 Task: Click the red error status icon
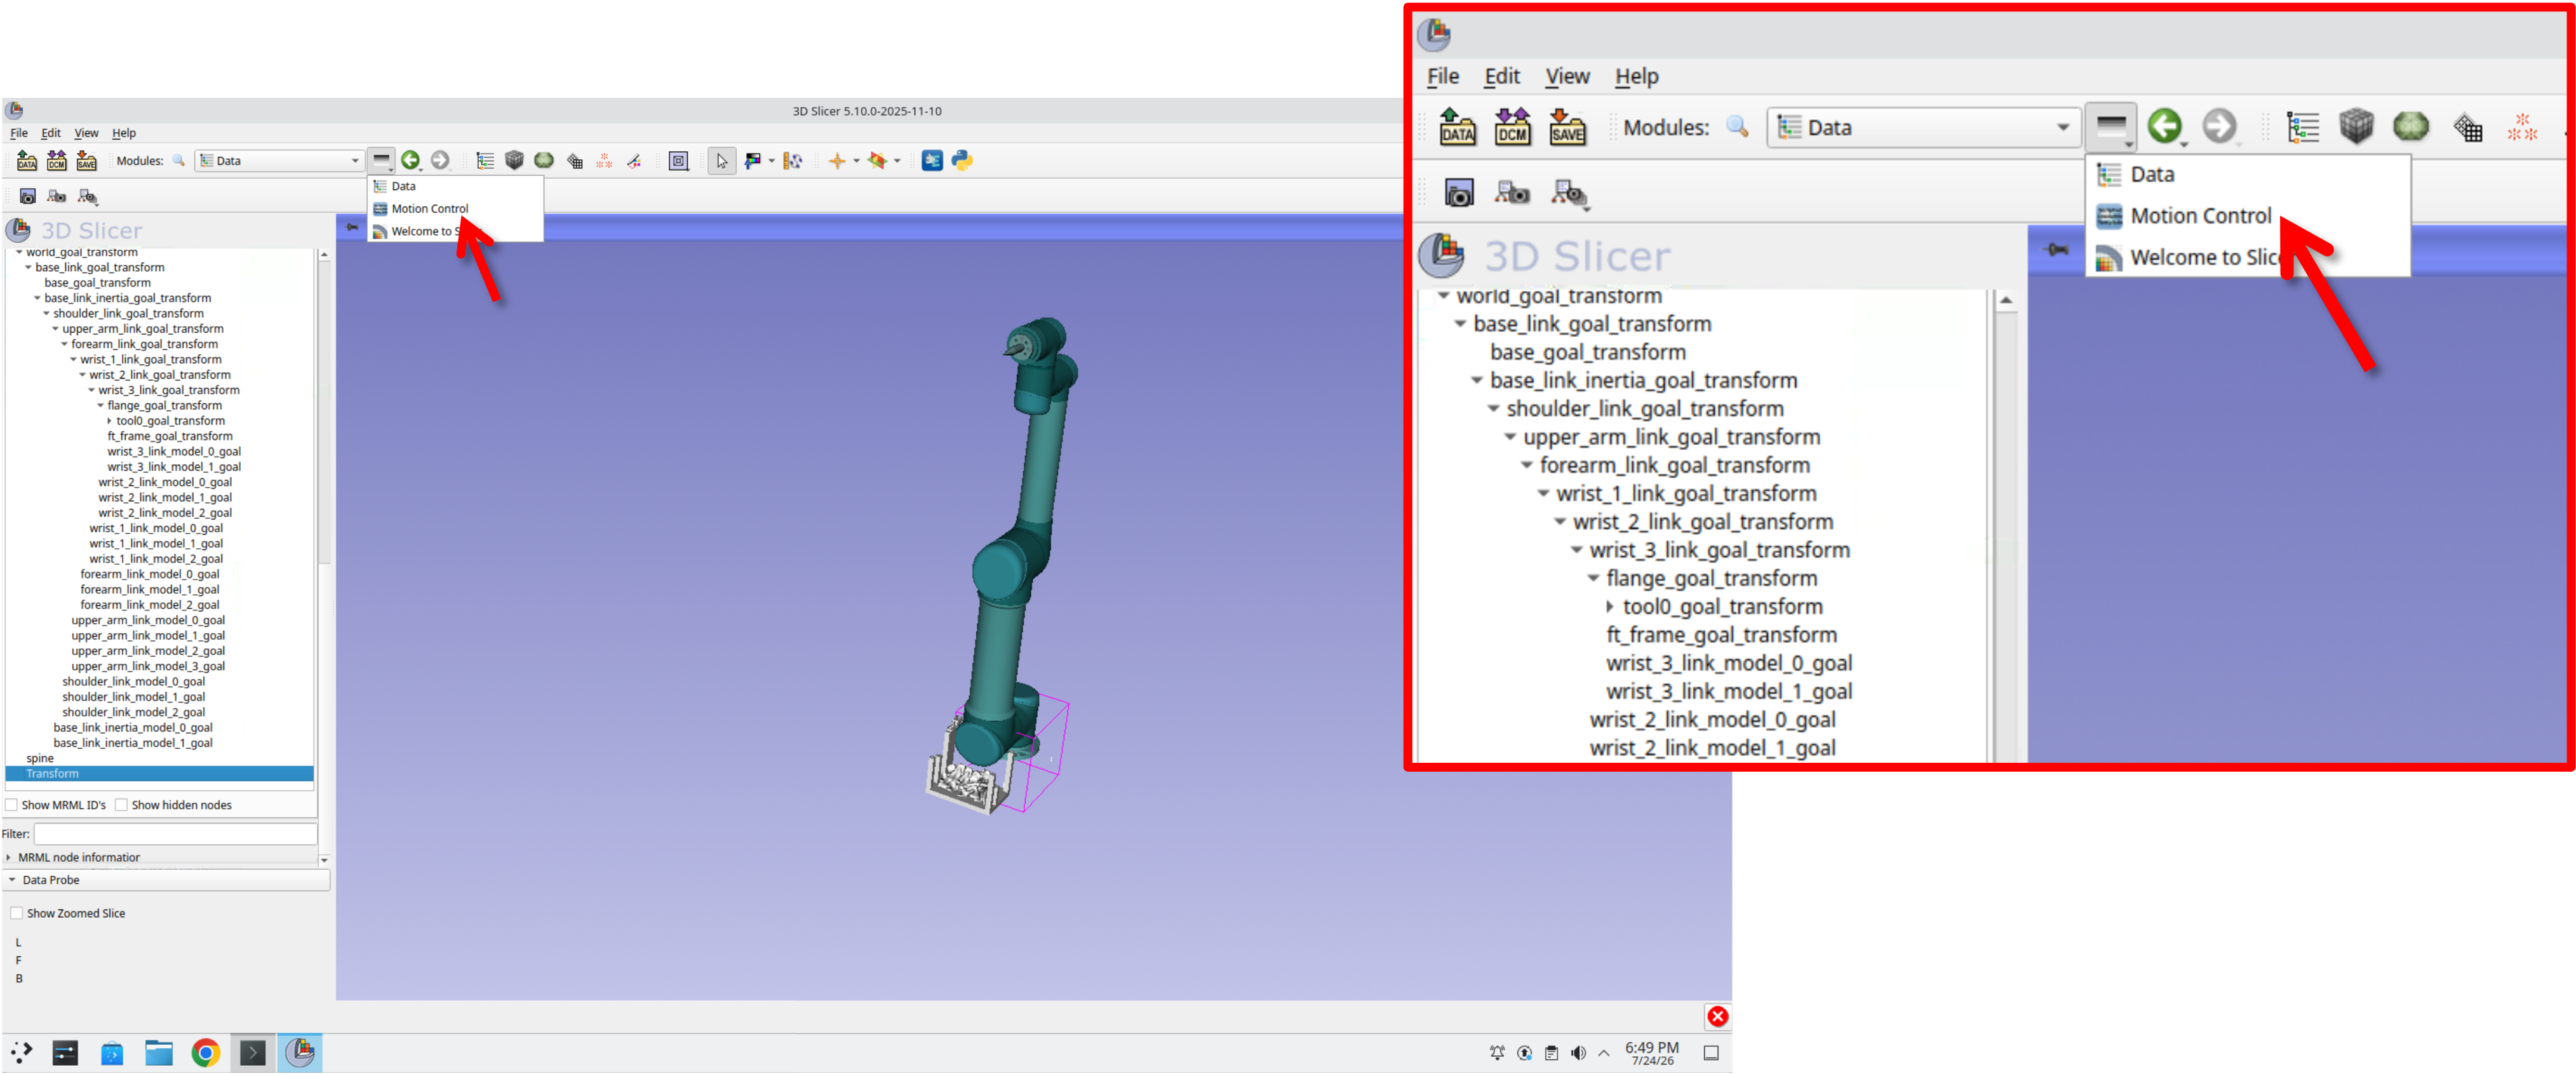(x=1717, y=1016)
